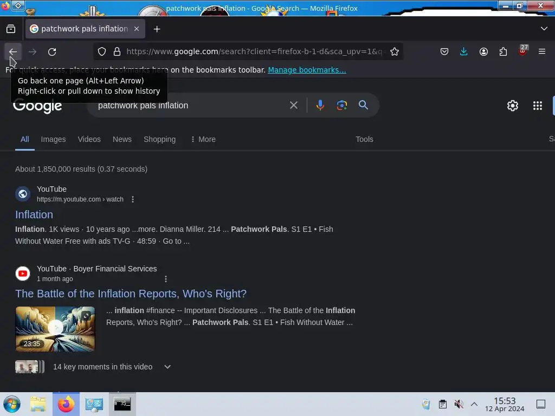Viewport: 555px width, 416px height.
Task: Submit search with the magnifier icon
Action: [363, 105]
